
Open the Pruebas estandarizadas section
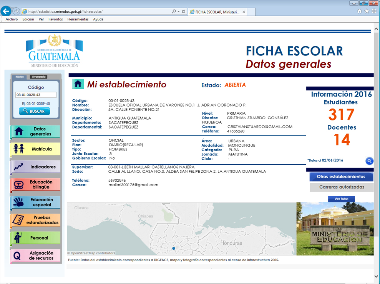(x=35, y=220)
